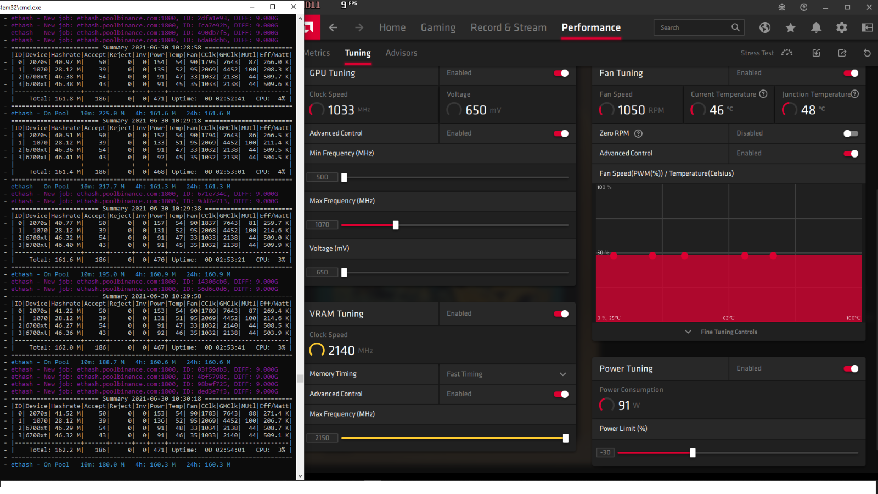
Task: Open the help question mark in title bar
Action: [803, 7]
